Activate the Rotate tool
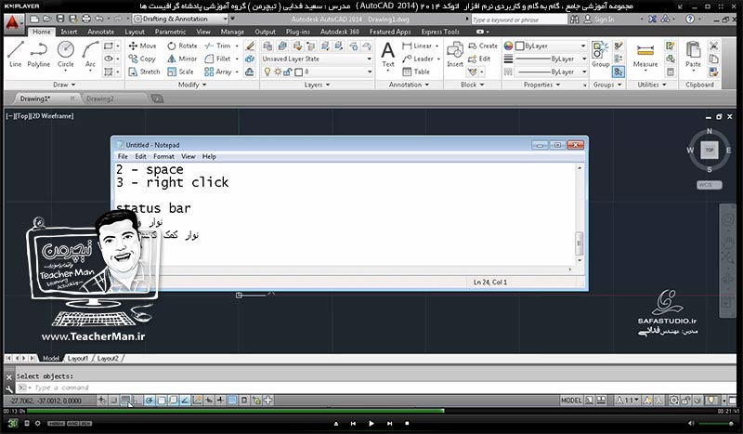This screenshot has height=434, width=743. [x=182, y=46]
